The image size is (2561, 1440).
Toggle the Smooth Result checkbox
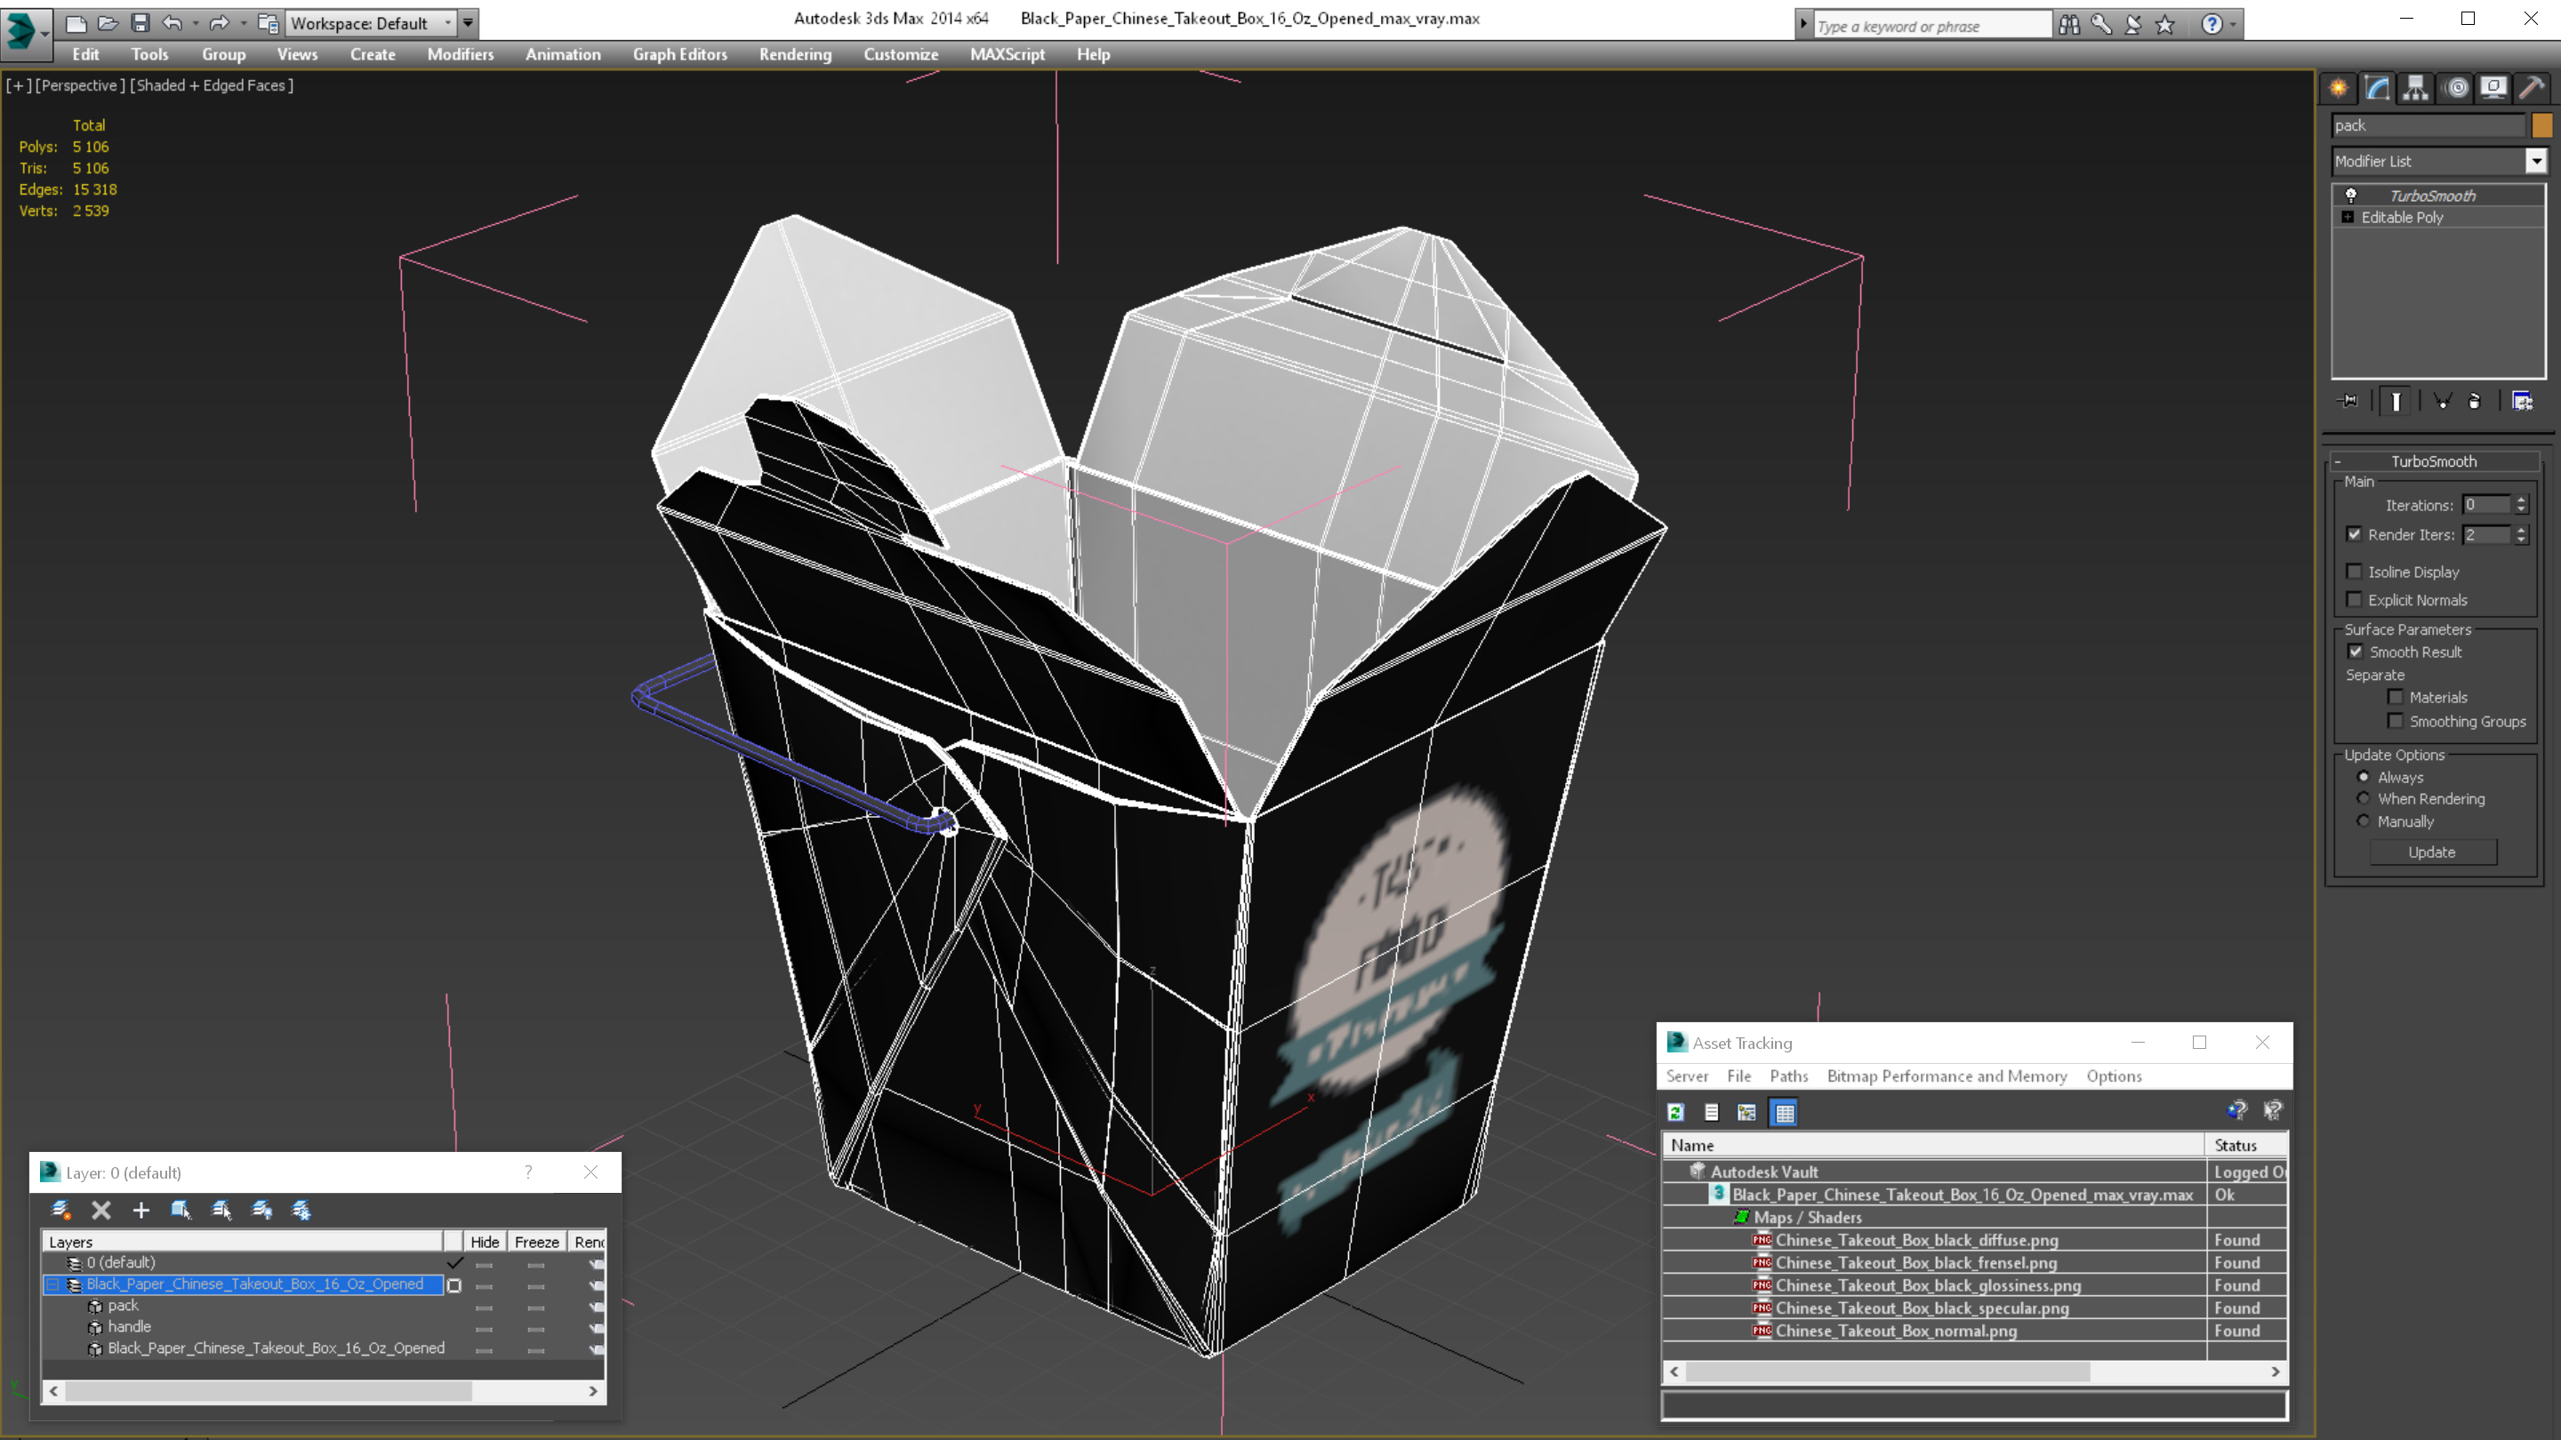(2356, 652)
